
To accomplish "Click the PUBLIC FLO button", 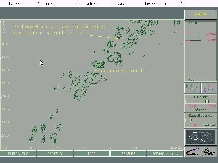I will coord(18,154).
